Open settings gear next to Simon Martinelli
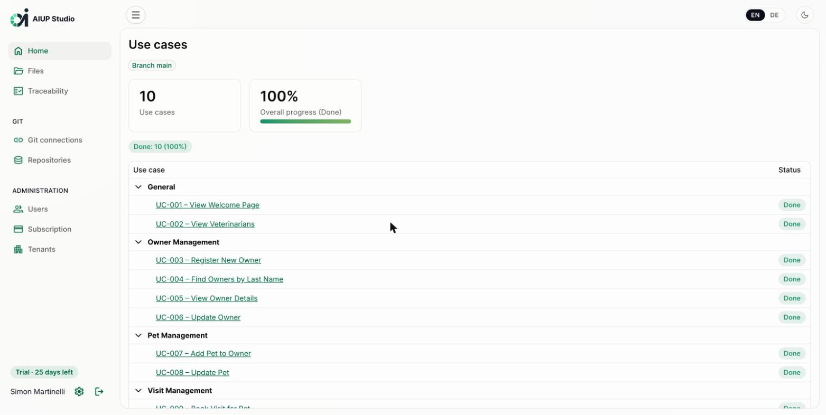Screen dimensions: 826x415 click(79, 391)
